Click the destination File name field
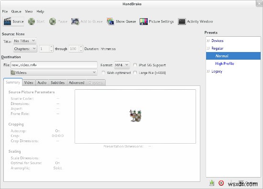 pos(54,65)
